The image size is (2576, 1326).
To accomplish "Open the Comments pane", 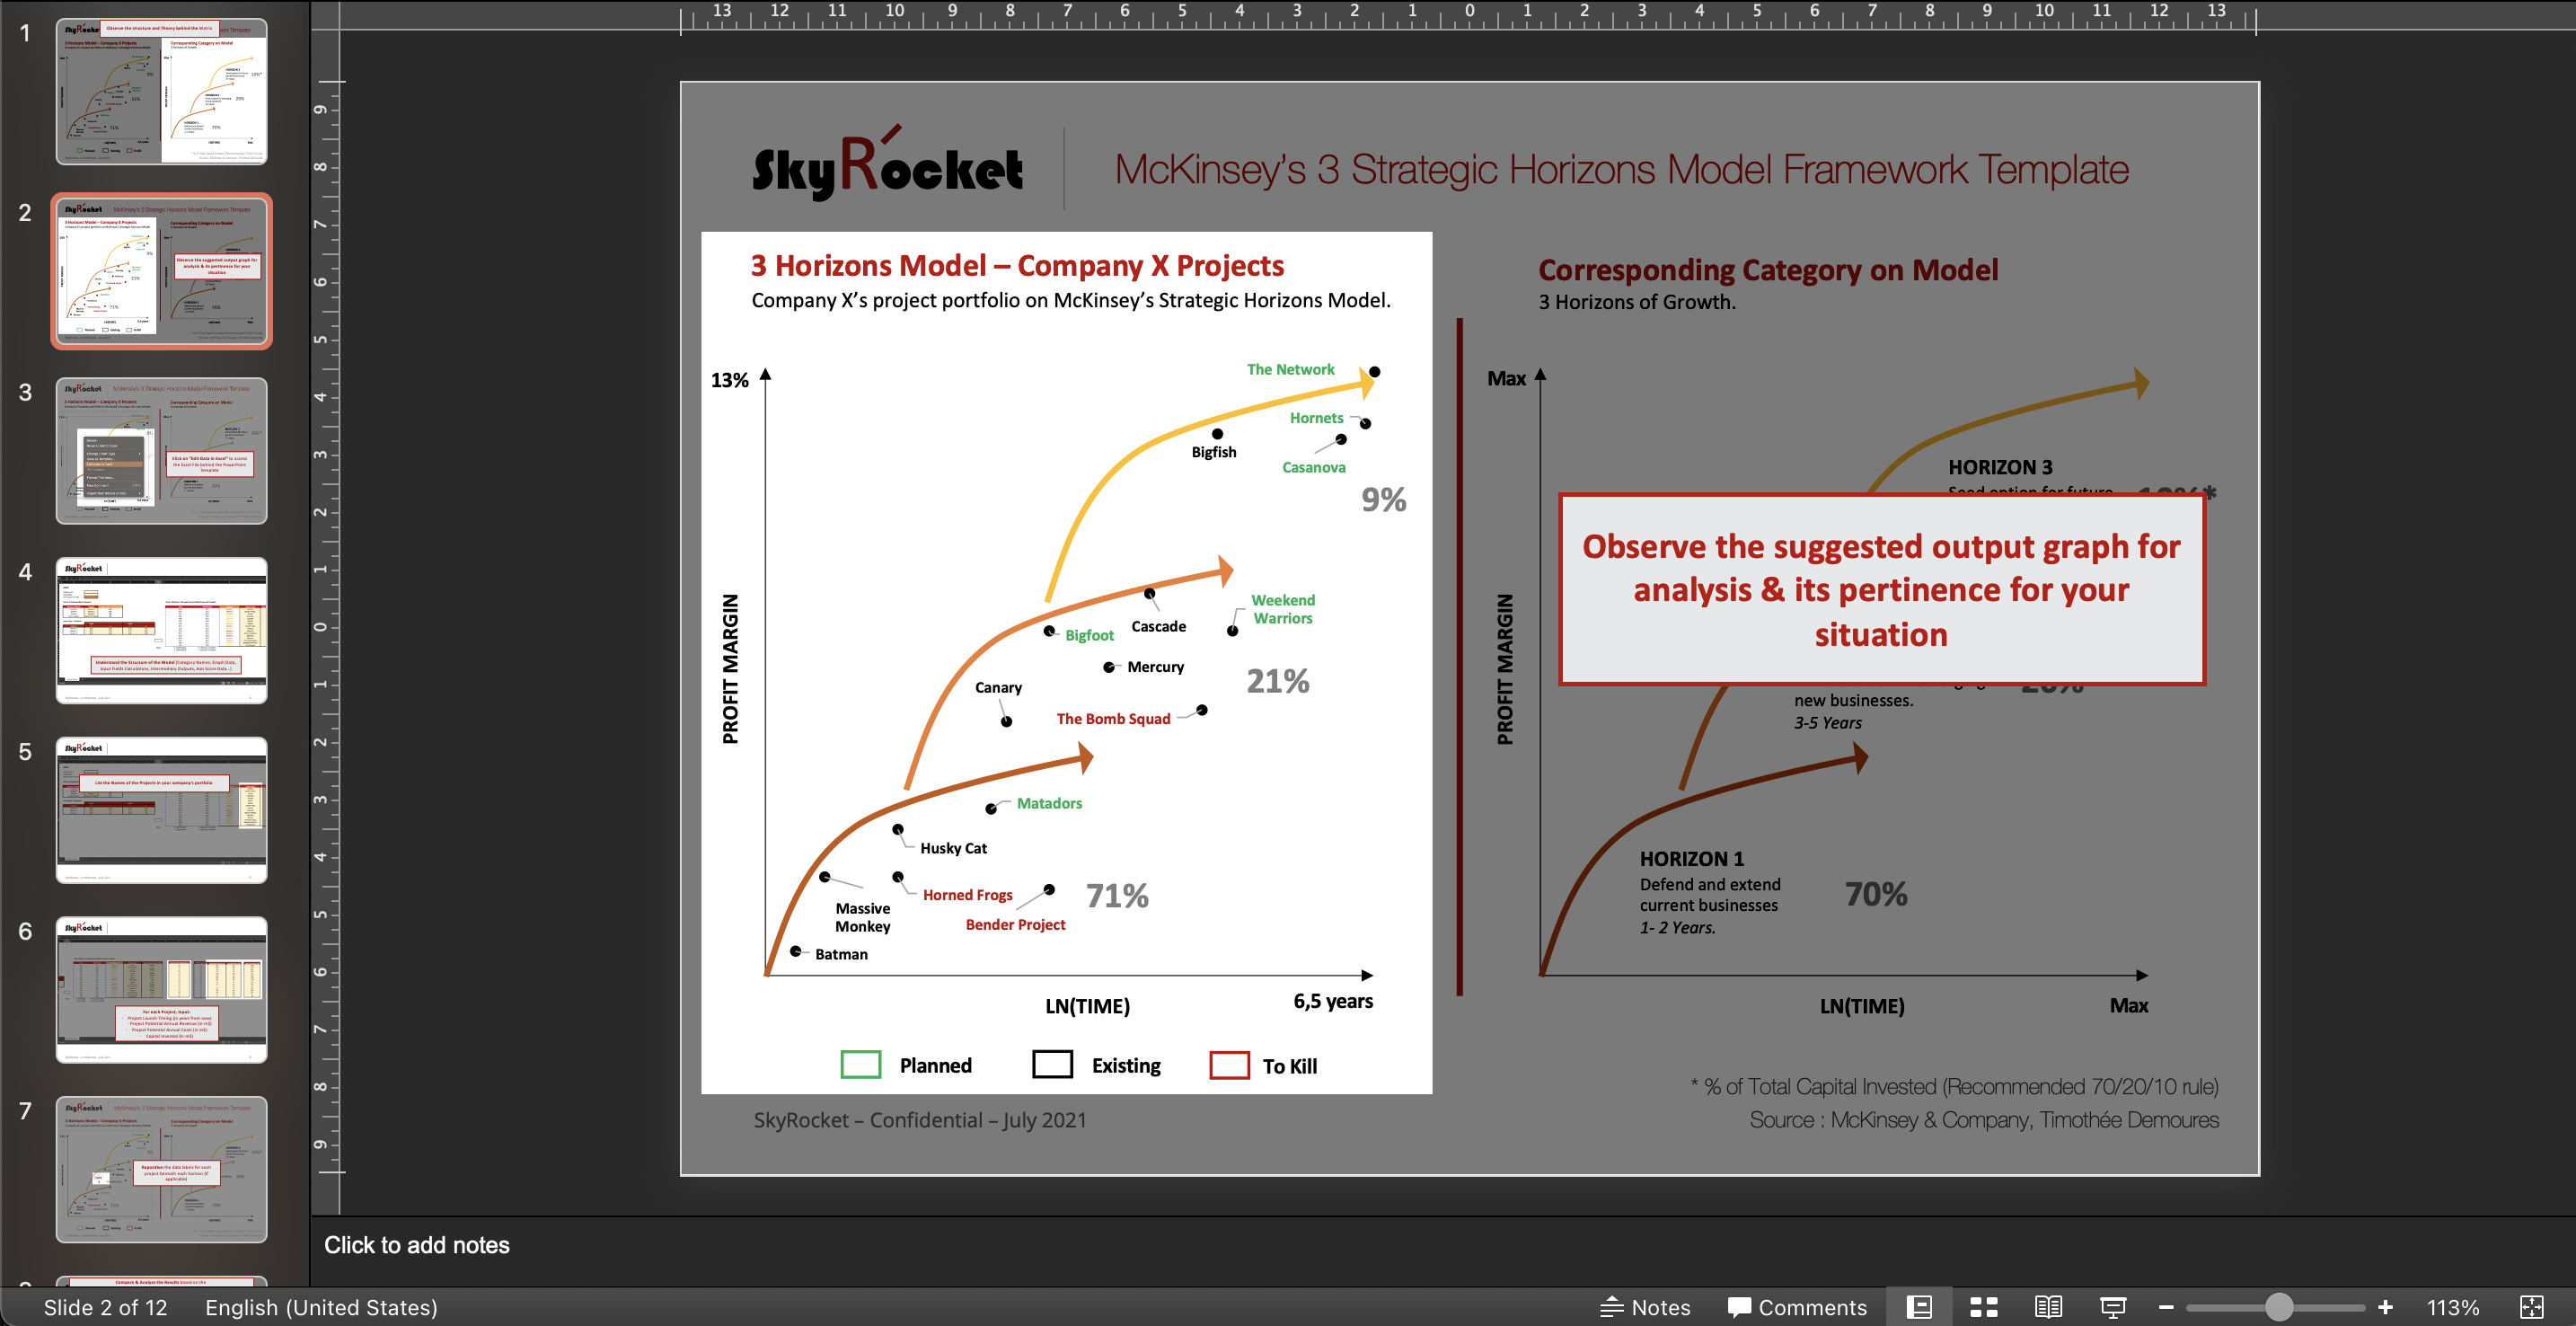I will tap(1797, 1307).
